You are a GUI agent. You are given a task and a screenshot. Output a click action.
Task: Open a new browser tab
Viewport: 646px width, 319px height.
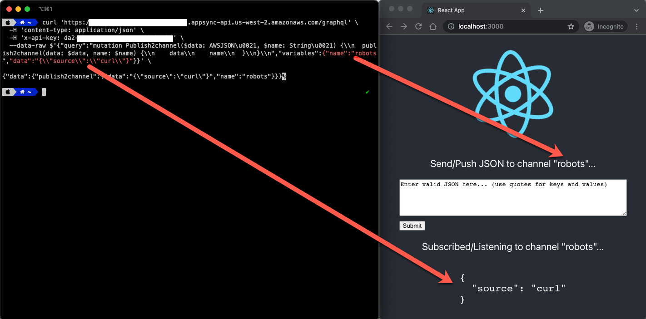pyautogui.click(x=540, y=10)
